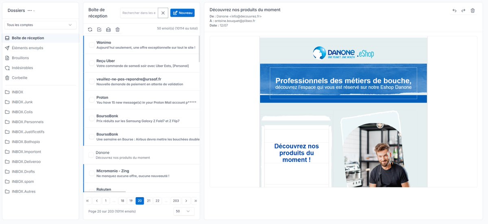Image resolution: width=488 pixels, height=224 pixels.
Task: Open the INBOX.Important folder
Action: coord(41,152)
